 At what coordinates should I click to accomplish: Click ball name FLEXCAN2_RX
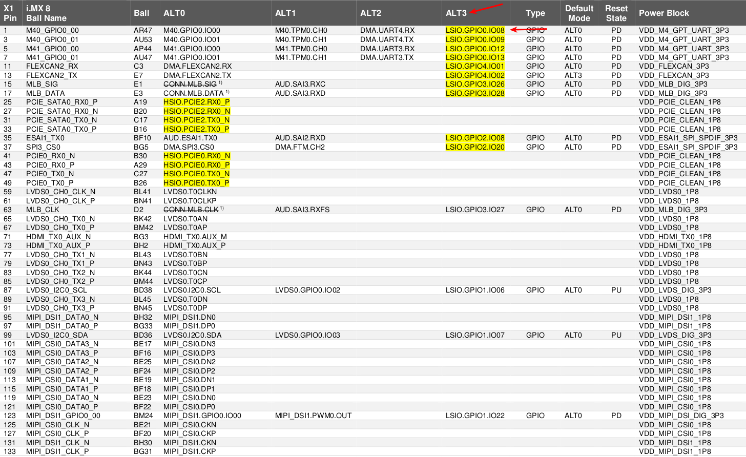click(x=52, y=66)
